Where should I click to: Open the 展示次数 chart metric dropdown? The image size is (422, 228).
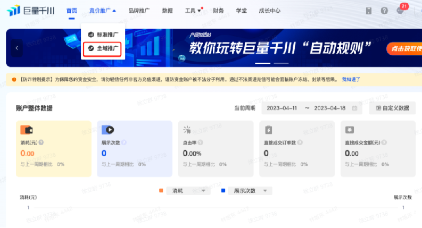tap(250, 191)
